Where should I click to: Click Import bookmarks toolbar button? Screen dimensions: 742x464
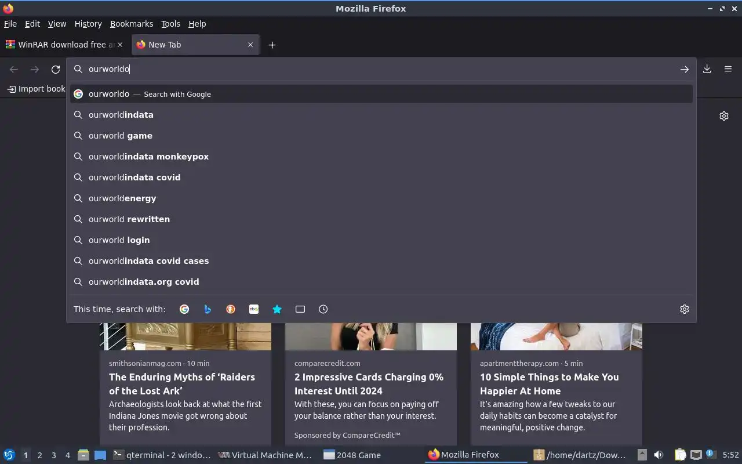(36, 89)
